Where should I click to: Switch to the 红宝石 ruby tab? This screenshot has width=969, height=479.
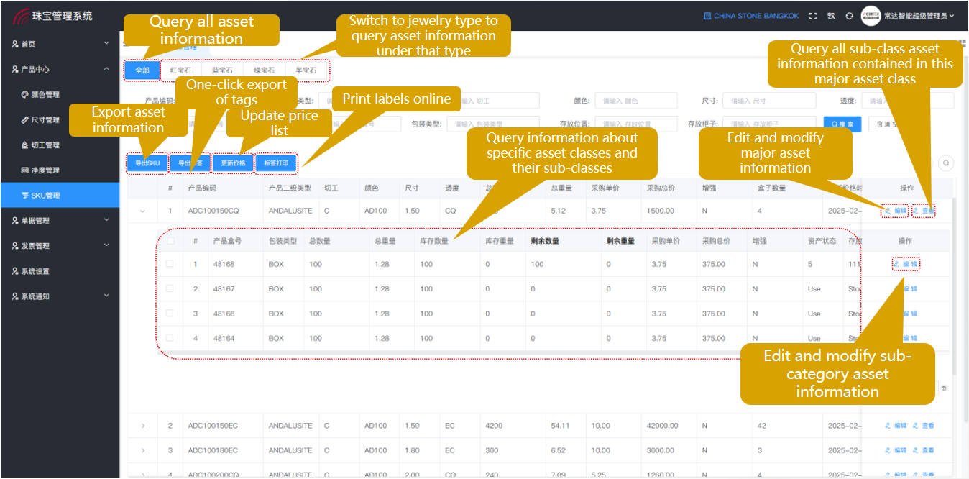pos(180,70)
